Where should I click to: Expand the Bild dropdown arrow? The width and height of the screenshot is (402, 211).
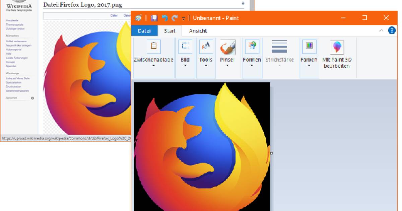click(x=185, y=66)
